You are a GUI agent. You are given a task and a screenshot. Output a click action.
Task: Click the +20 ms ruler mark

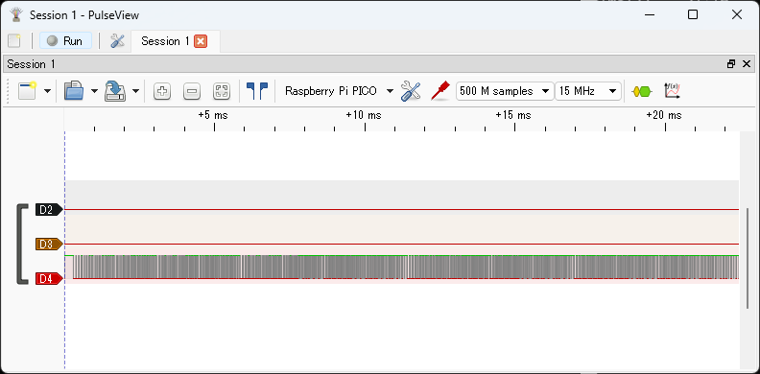[x=664, y=115]
